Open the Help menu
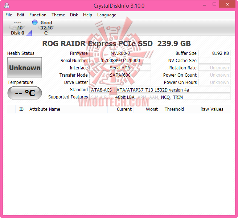Screen dimensions: 238x218 coord(87,15)
